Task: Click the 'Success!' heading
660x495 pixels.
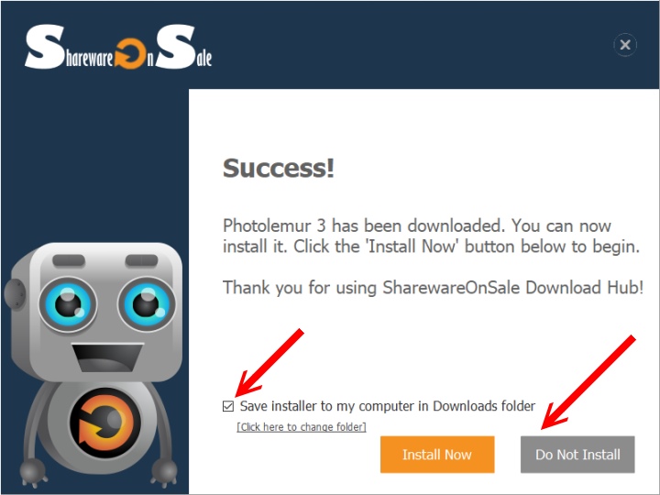Action: pos(279,169)
